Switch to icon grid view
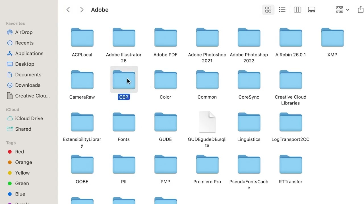Viewport: 364px width, 204px height. pyautogui.click(x=268, y=10)
